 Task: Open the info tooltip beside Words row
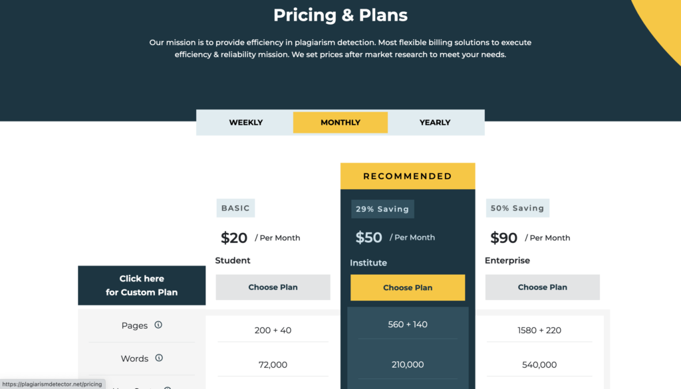[x=159, y=358]
